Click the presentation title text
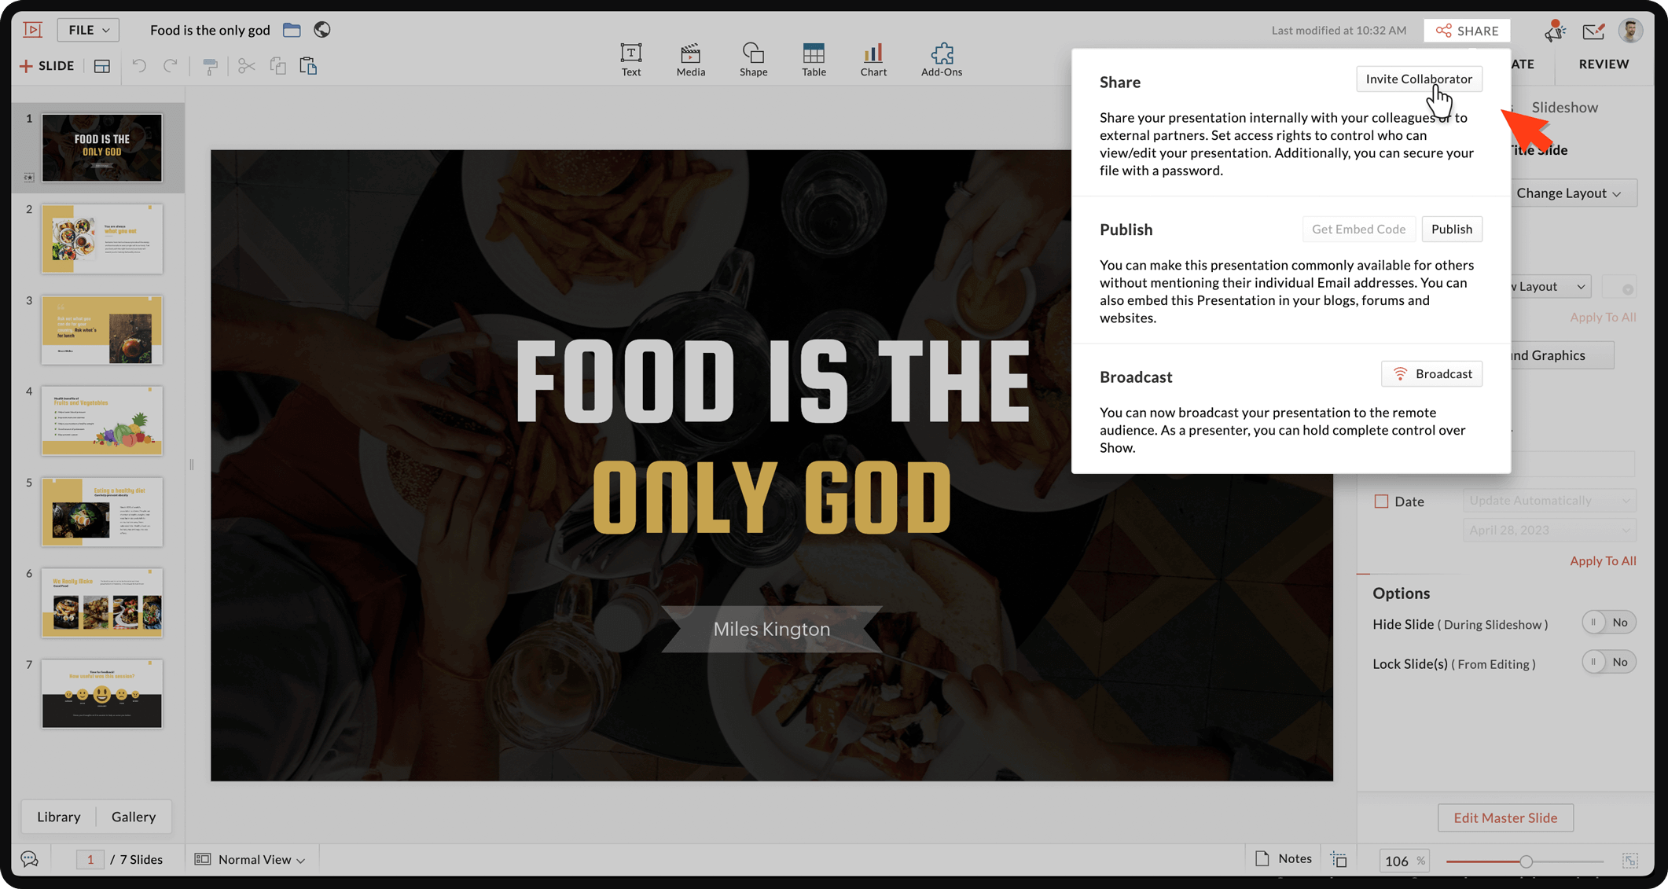 pos(210,30)
